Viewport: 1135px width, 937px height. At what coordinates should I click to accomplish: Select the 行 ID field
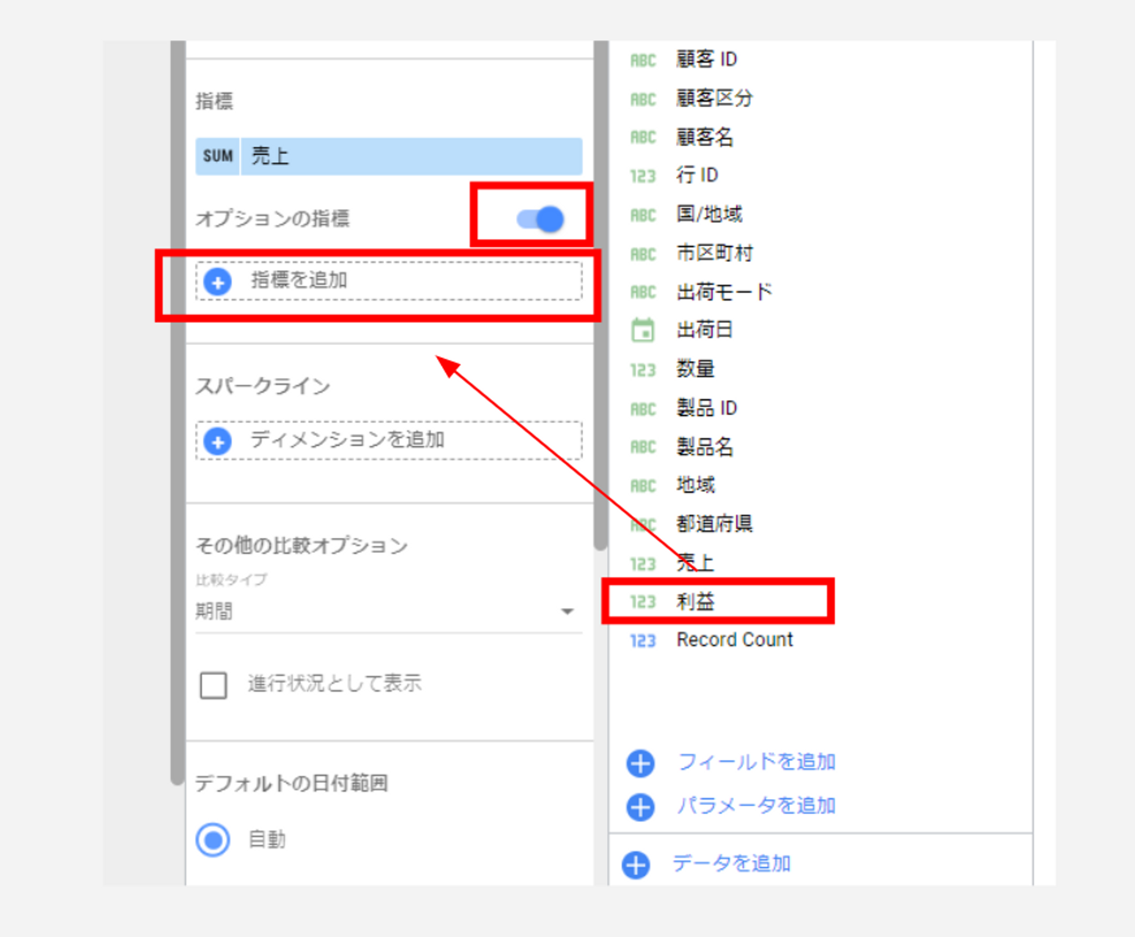tap(697, 175)
